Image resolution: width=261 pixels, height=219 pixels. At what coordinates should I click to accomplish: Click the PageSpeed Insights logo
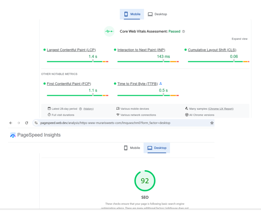[x=13, y=135]
